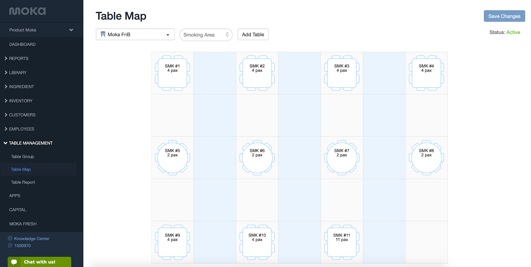
Task: Go to the Table Report page
Action: pos(23,182)
